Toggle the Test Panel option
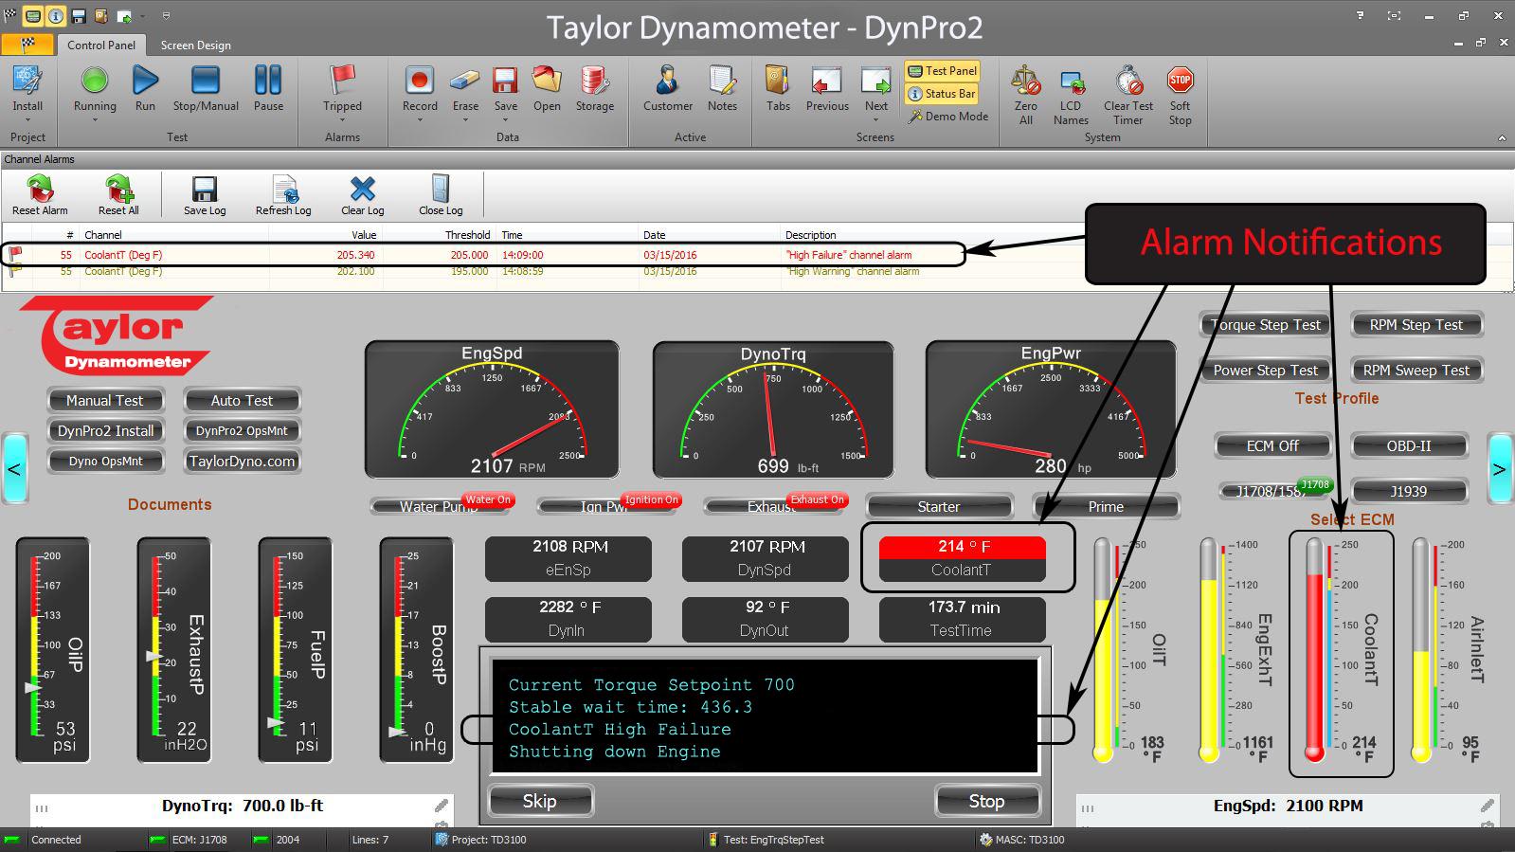 point(943,71)
